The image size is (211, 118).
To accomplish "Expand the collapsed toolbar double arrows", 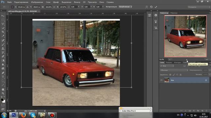I will (1, 11).
